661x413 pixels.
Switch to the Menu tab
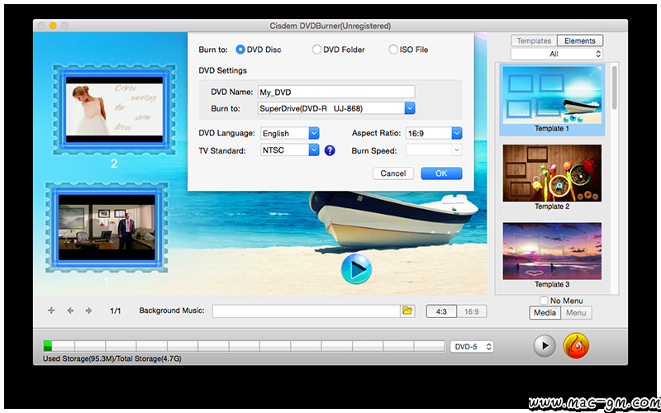pos(576,313)
